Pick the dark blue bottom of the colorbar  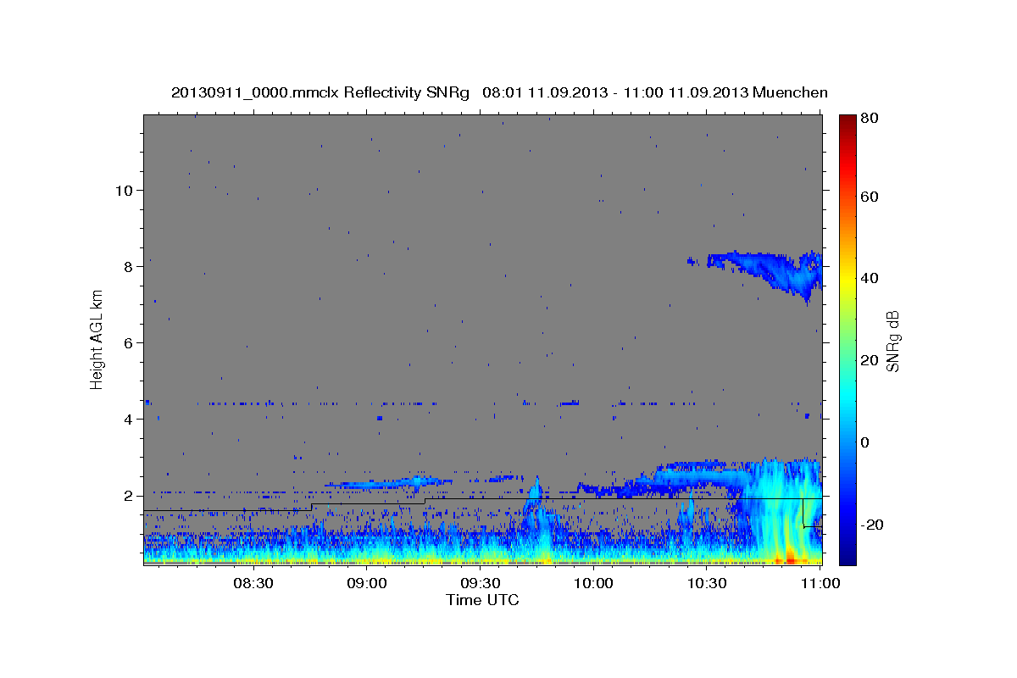[847, 555]
